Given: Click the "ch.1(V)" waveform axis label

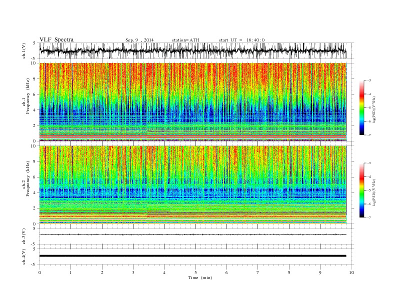Looking at the screenshot, I should tap(24, 50).
